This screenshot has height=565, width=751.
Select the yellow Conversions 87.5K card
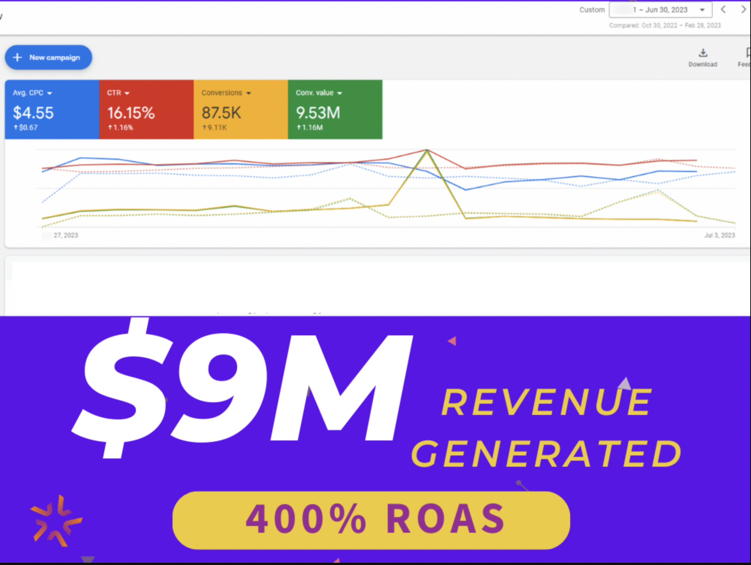click(x=241, y=110)
